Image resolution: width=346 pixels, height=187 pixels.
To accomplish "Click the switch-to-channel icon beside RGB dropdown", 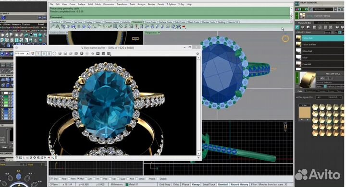I will tap(33, 54).
